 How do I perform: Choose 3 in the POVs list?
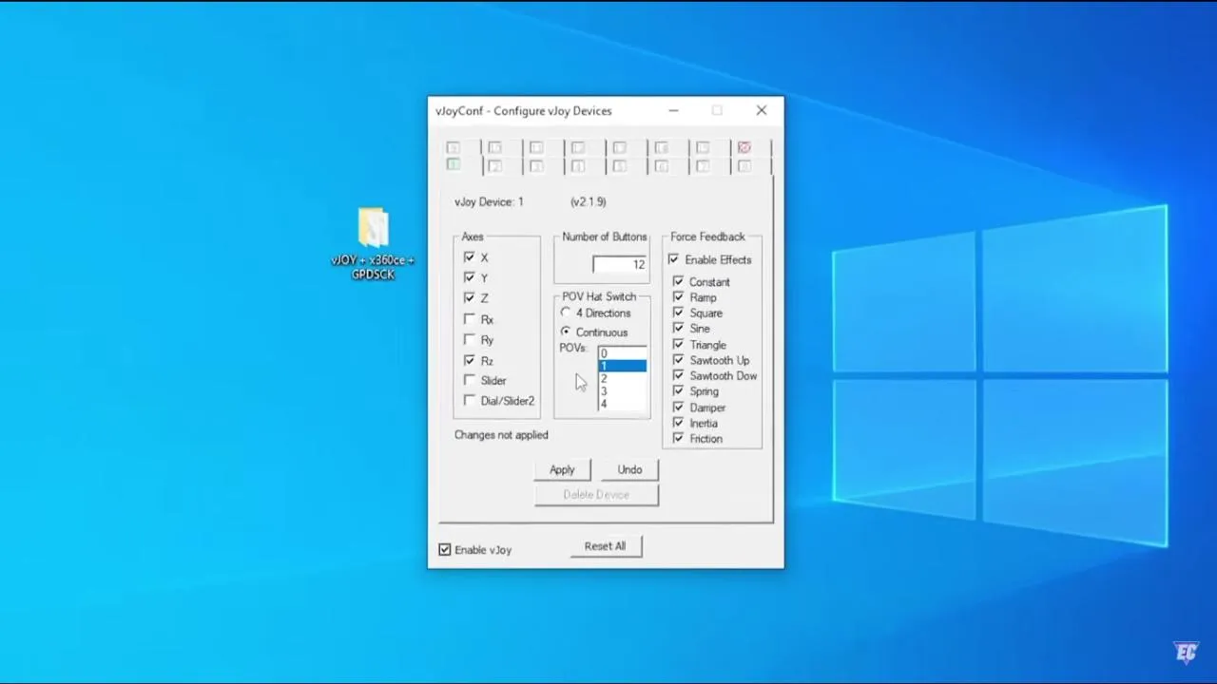pos(623,390)
